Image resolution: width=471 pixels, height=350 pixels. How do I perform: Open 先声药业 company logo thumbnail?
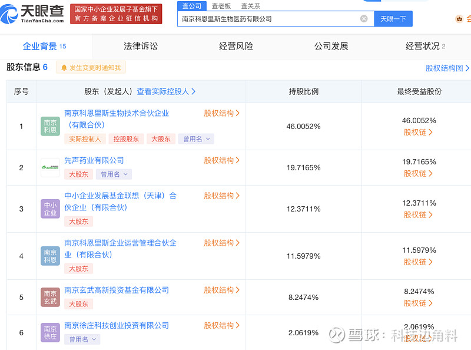click(x=50, y=167)
